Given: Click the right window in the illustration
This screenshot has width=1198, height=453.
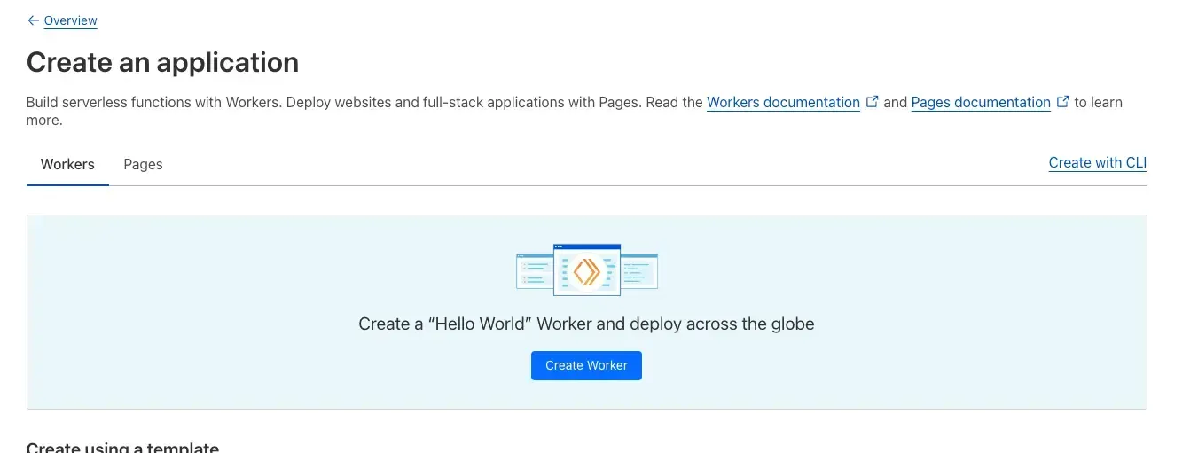Looking at the screenshot, I should pos(639,270).
